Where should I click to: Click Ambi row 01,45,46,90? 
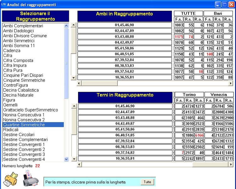[124, 25]
